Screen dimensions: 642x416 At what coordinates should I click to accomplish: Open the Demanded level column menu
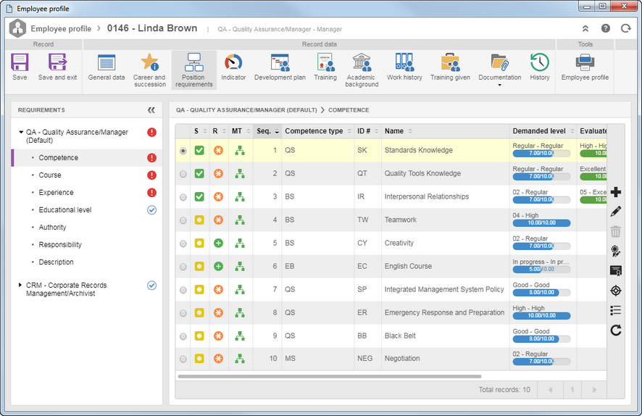pos(572,131)
